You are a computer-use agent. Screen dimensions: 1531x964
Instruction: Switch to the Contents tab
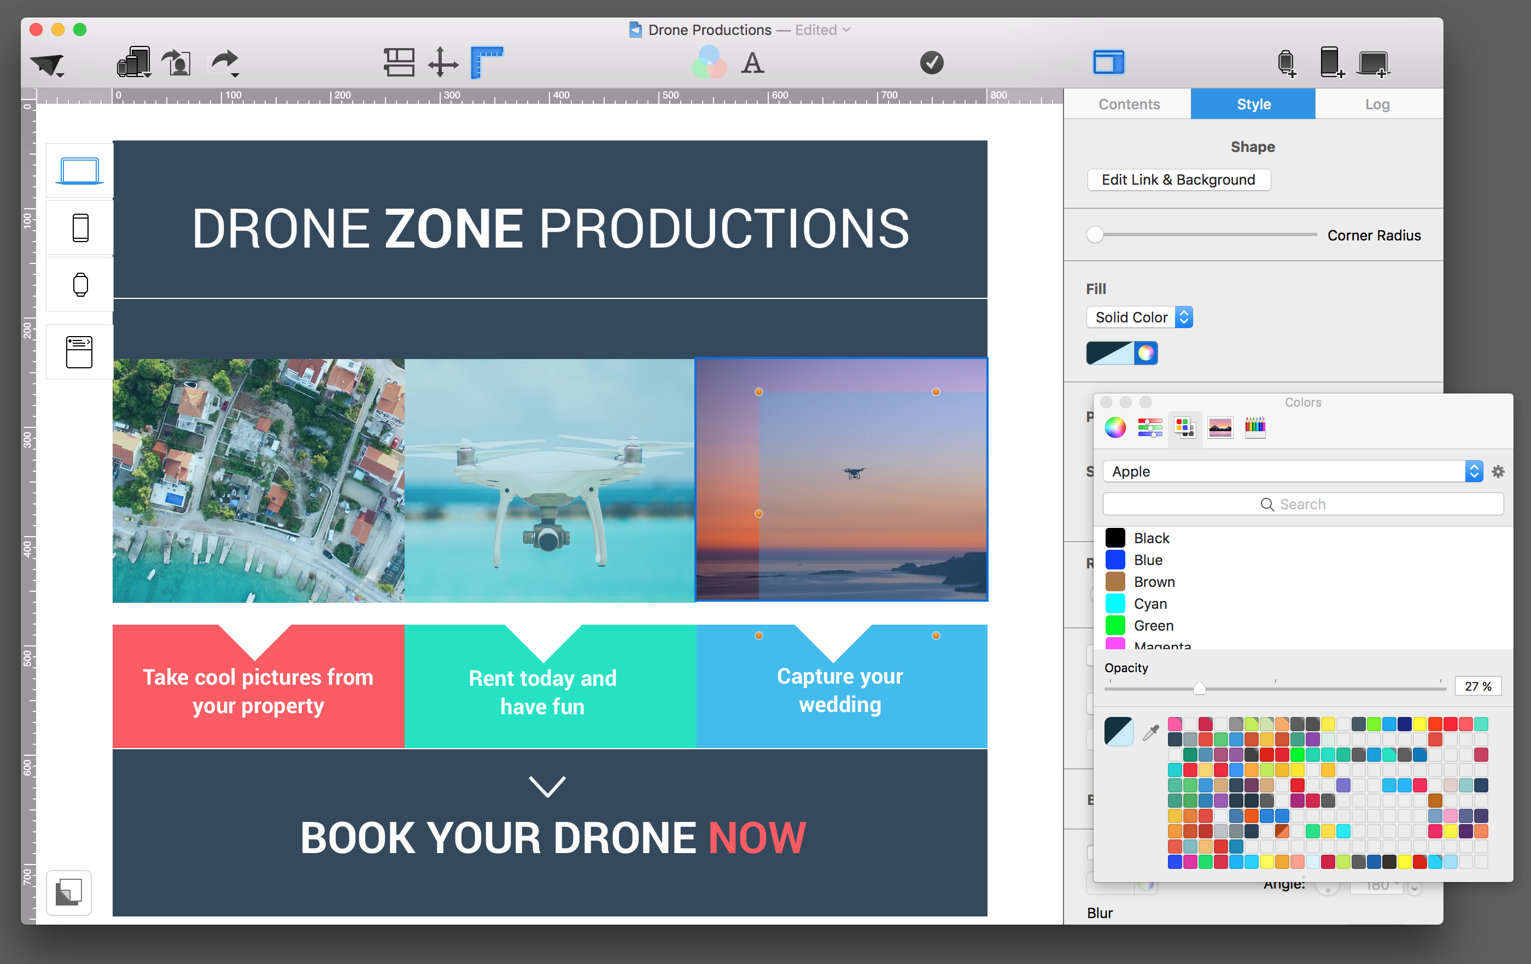(1129, 104)
